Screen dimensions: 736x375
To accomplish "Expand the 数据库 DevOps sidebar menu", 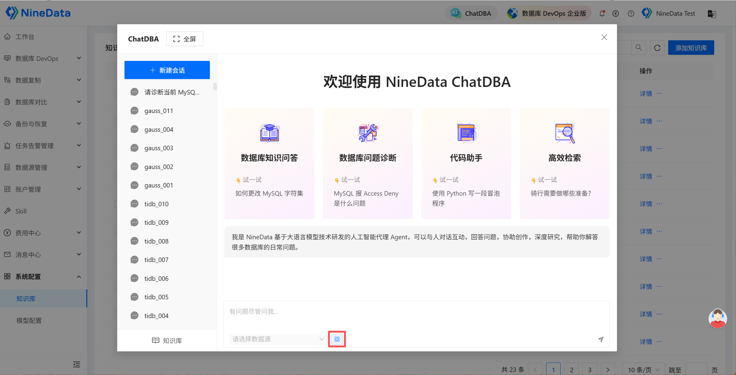I will tap(44, 58).
